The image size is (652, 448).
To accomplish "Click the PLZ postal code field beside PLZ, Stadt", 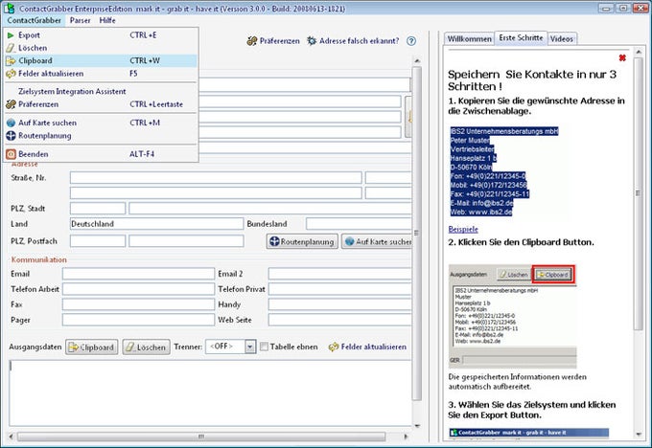I will click(98, 209).
